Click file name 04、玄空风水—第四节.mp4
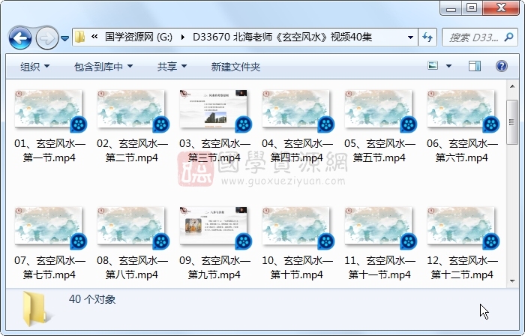Screen dimensions: 525x336 click(x=297, y=151)
